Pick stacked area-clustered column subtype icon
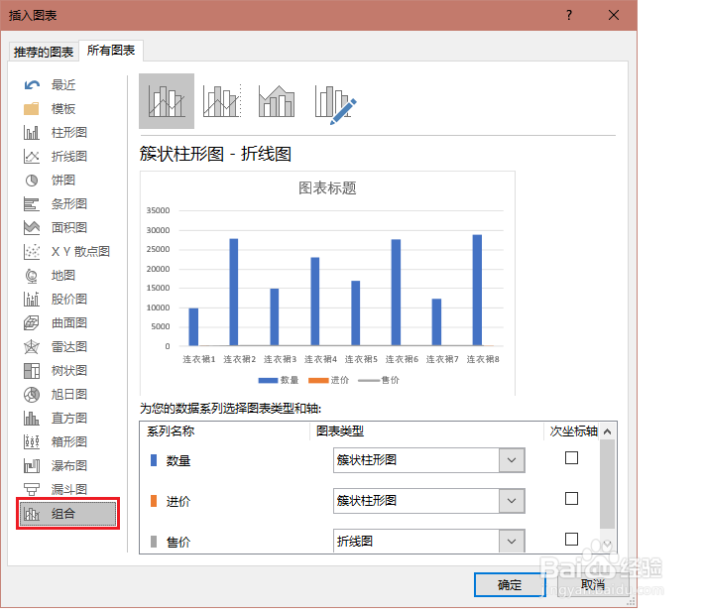Image resolution: width=704 pixels, height=615 pixels. tap(277, 101)
